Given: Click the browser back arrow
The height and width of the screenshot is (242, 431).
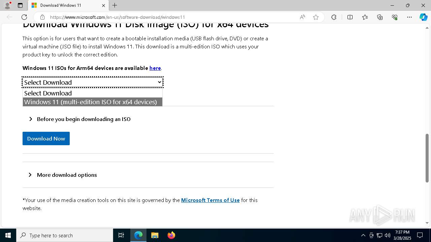Looking at the screenshot, I should point(9,17).
